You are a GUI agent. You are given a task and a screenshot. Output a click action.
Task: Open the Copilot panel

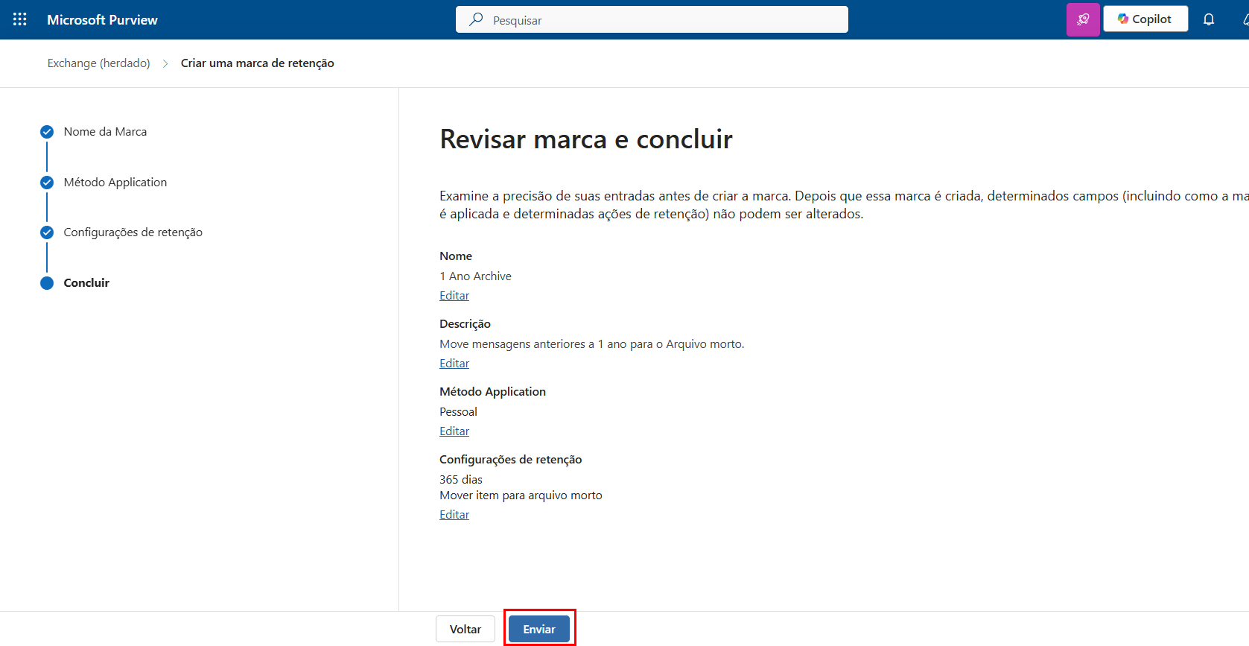click(x=1145, y=19)
